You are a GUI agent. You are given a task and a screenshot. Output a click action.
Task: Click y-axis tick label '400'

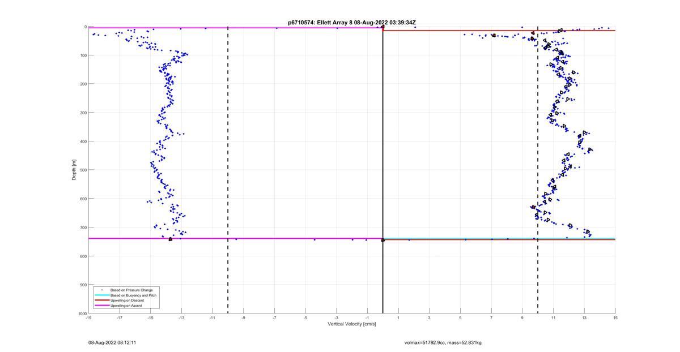pos(83,141)
